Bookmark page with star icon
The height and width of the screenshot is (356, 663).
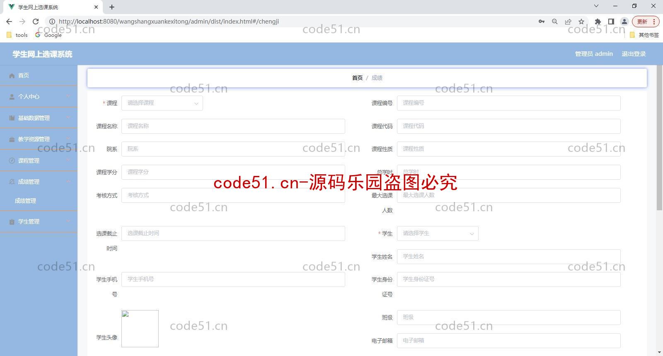581,22
